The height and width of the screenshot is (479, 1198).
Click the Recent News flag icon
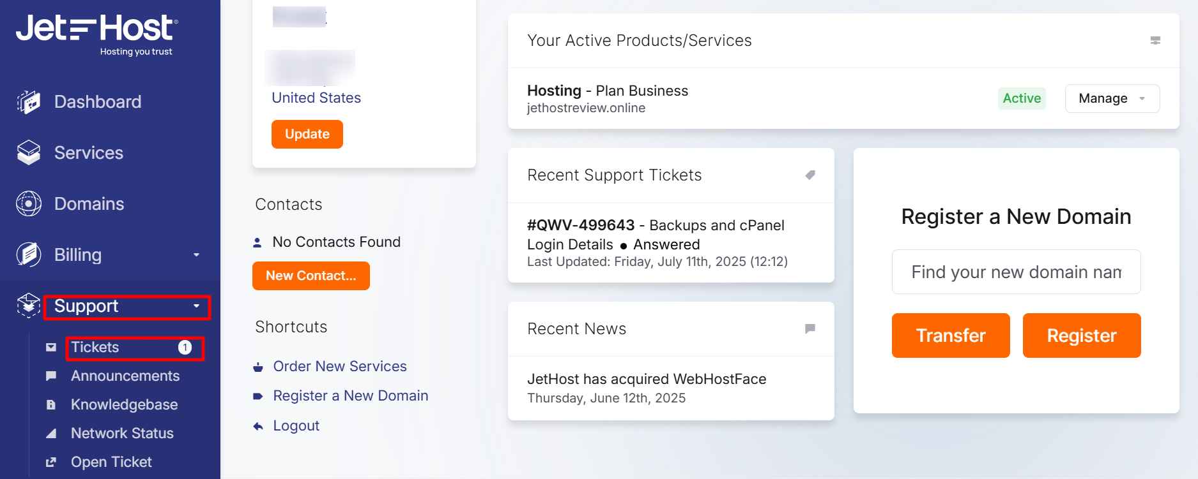tap(810, 328)
